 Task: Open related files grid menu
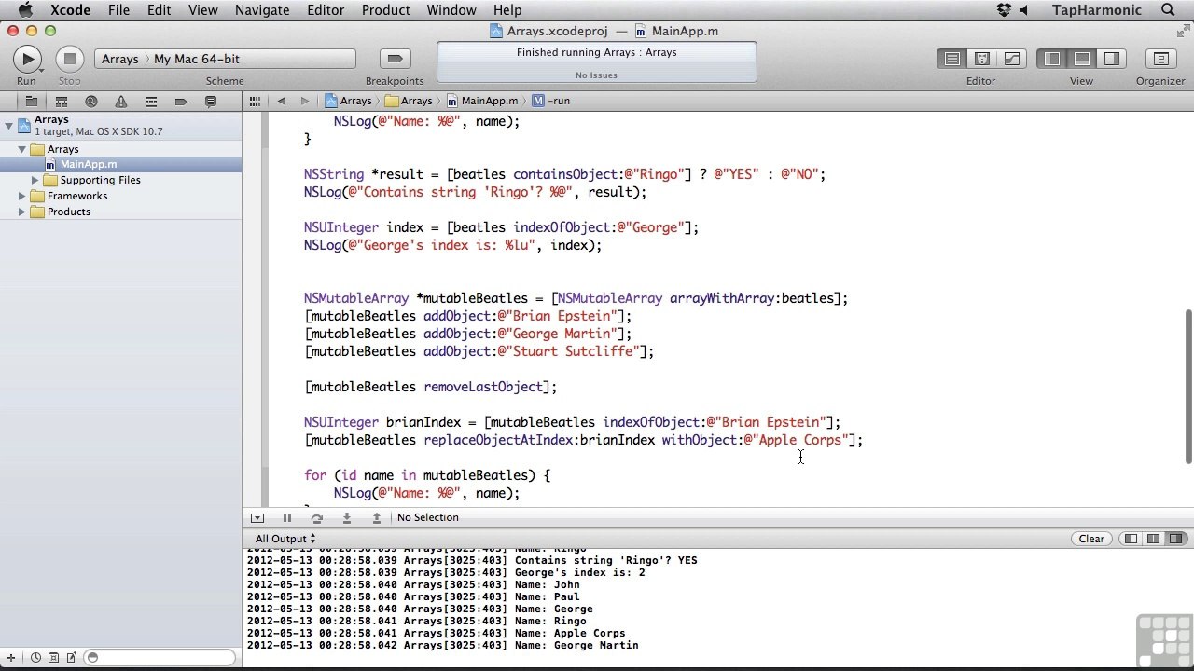(x=253, y=101)
